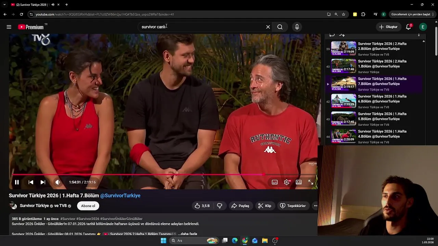Image resolution: width=438 pixels, height=246 pixels.
Task: Clear the search box with the X
Action: pyautogui.click(x=268, y=27)
